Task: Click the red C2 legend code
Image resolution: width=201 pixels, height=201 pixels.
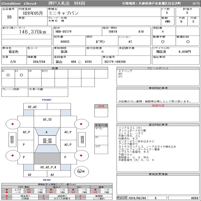Action: [x=95, y=192]
